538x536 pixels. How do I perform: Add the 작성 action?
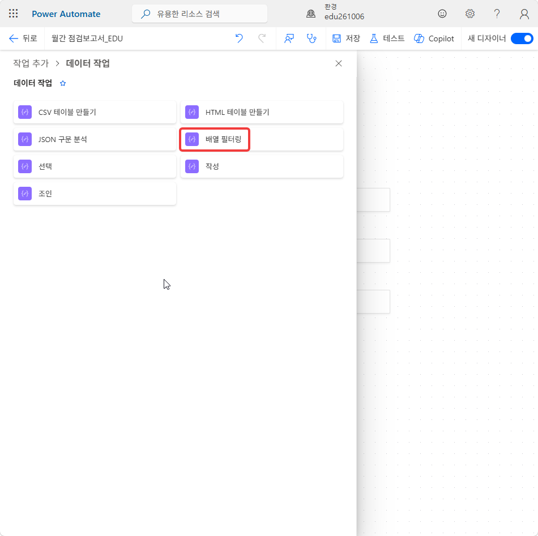point(262,166)
